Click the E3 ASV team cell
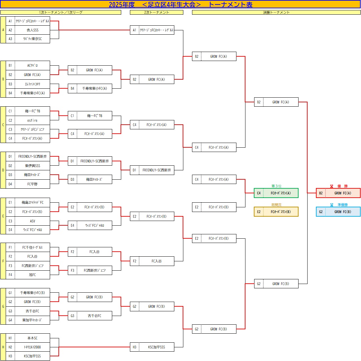Image resolution: width=361 pixels, height=361 pixels. pos(32,221)
